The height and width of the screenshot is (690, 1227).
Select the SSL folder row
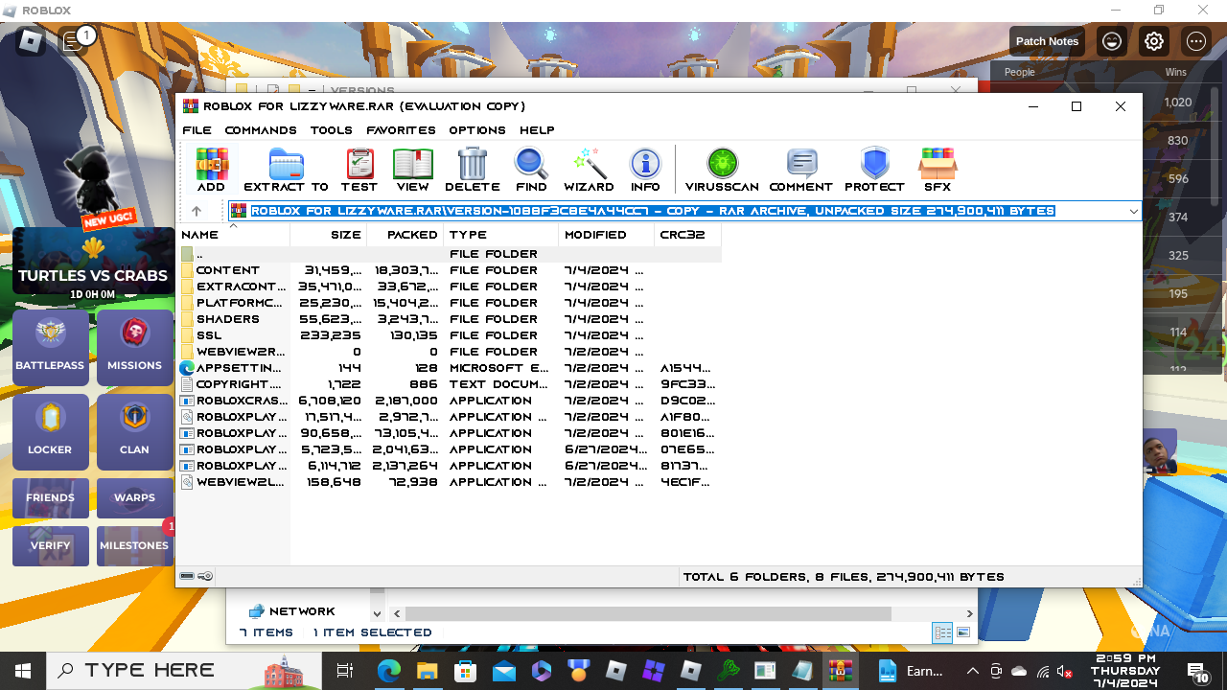point(451,335)
